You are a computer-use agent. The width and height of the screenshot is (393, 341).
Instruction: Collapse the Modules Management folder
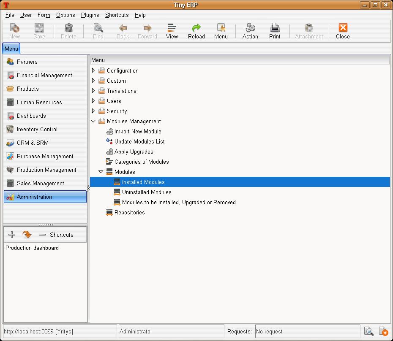click(x=93, y=121)
